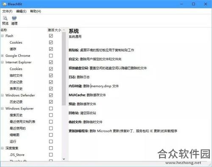The image size is (212, 167).
Task: Select the 深度搜索 tree item
Action: pyautogui.click(x=12, y=148)
